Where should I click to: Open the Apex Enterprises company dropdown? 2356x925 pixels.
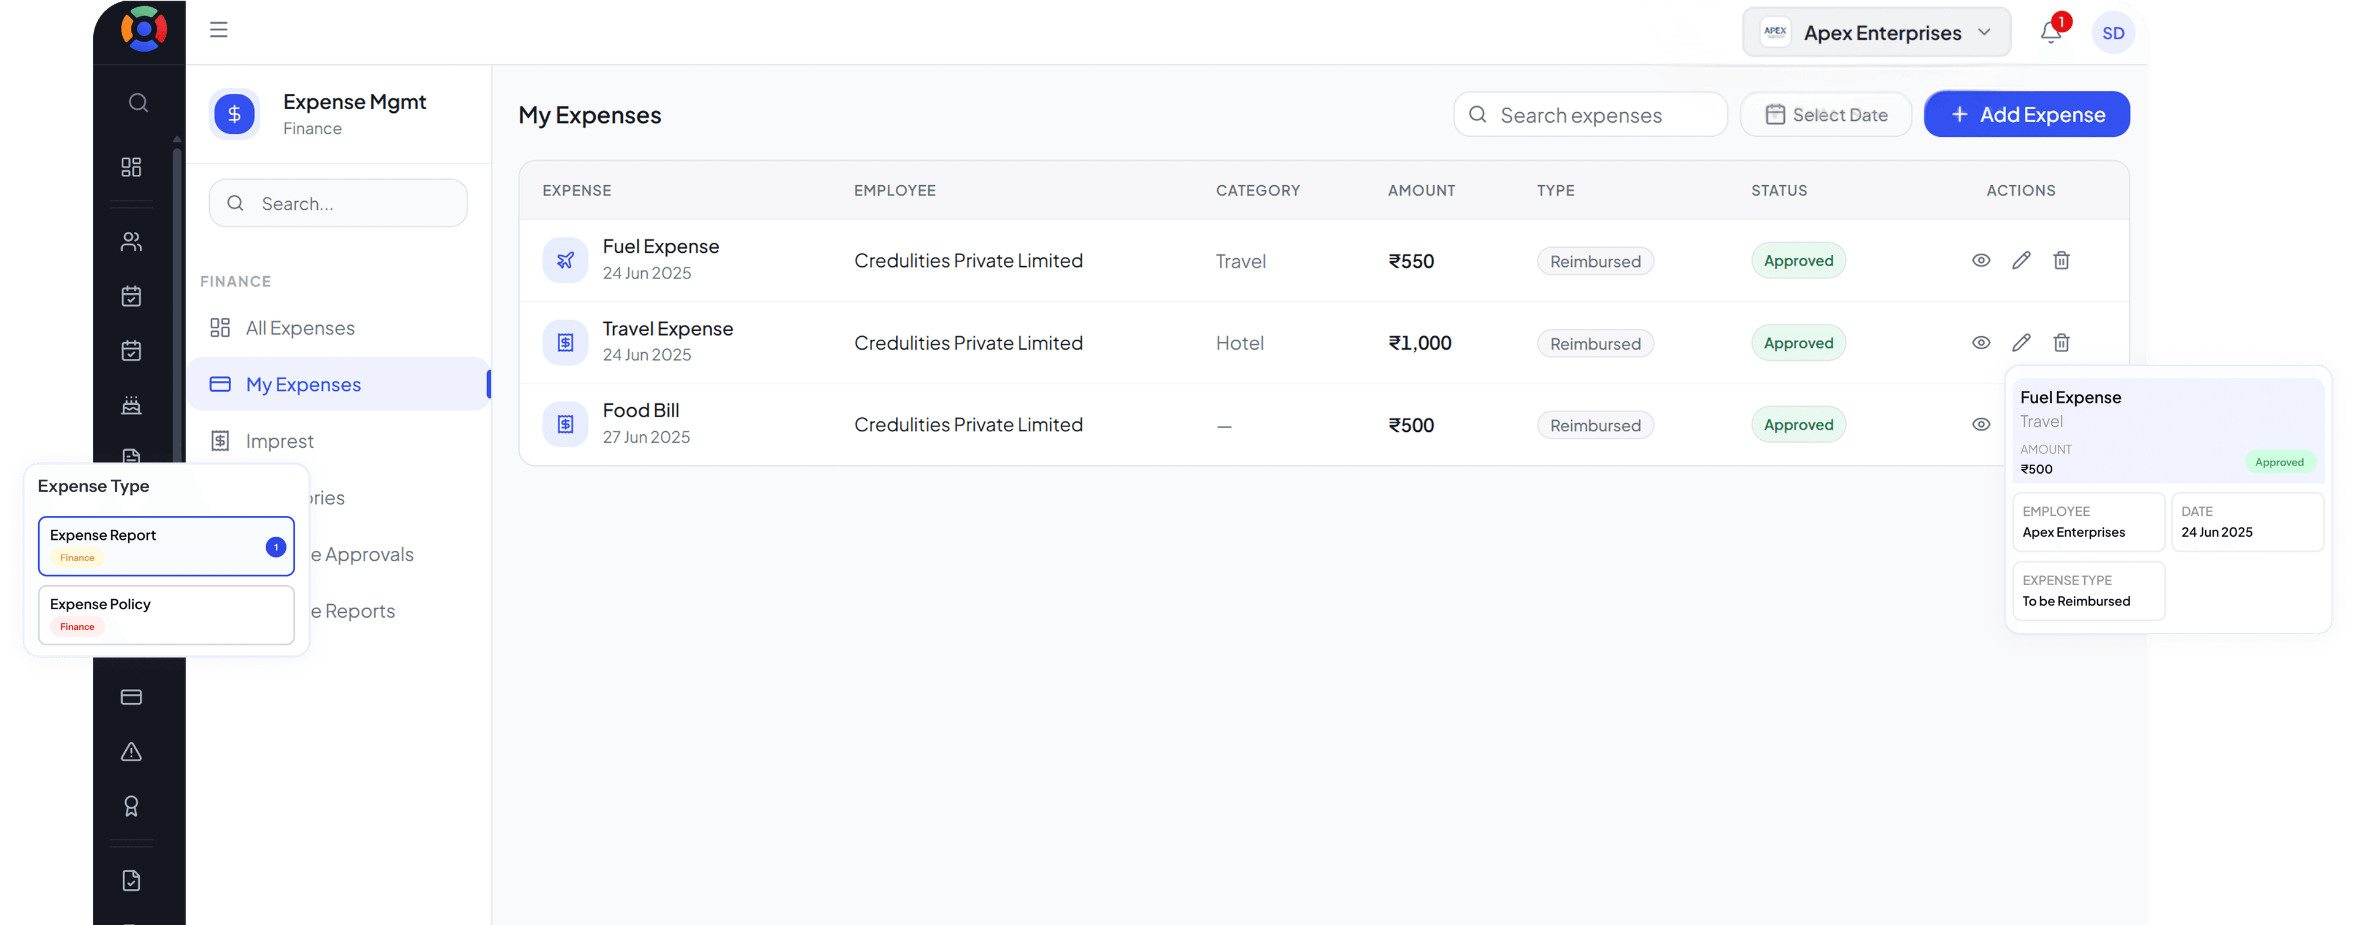coord(1876,33)
